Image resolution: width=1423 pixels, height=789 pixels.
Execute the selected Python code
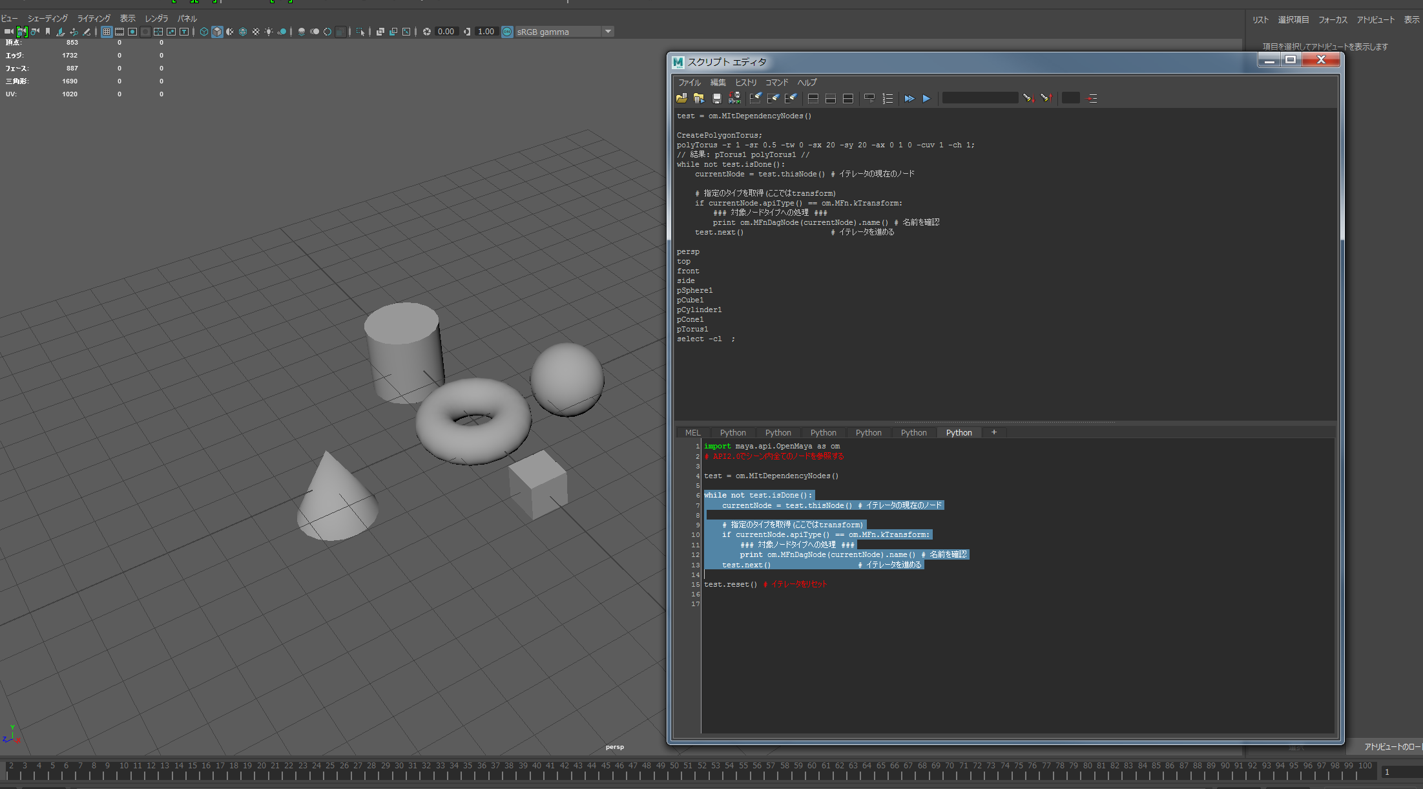tap(926, 98)
